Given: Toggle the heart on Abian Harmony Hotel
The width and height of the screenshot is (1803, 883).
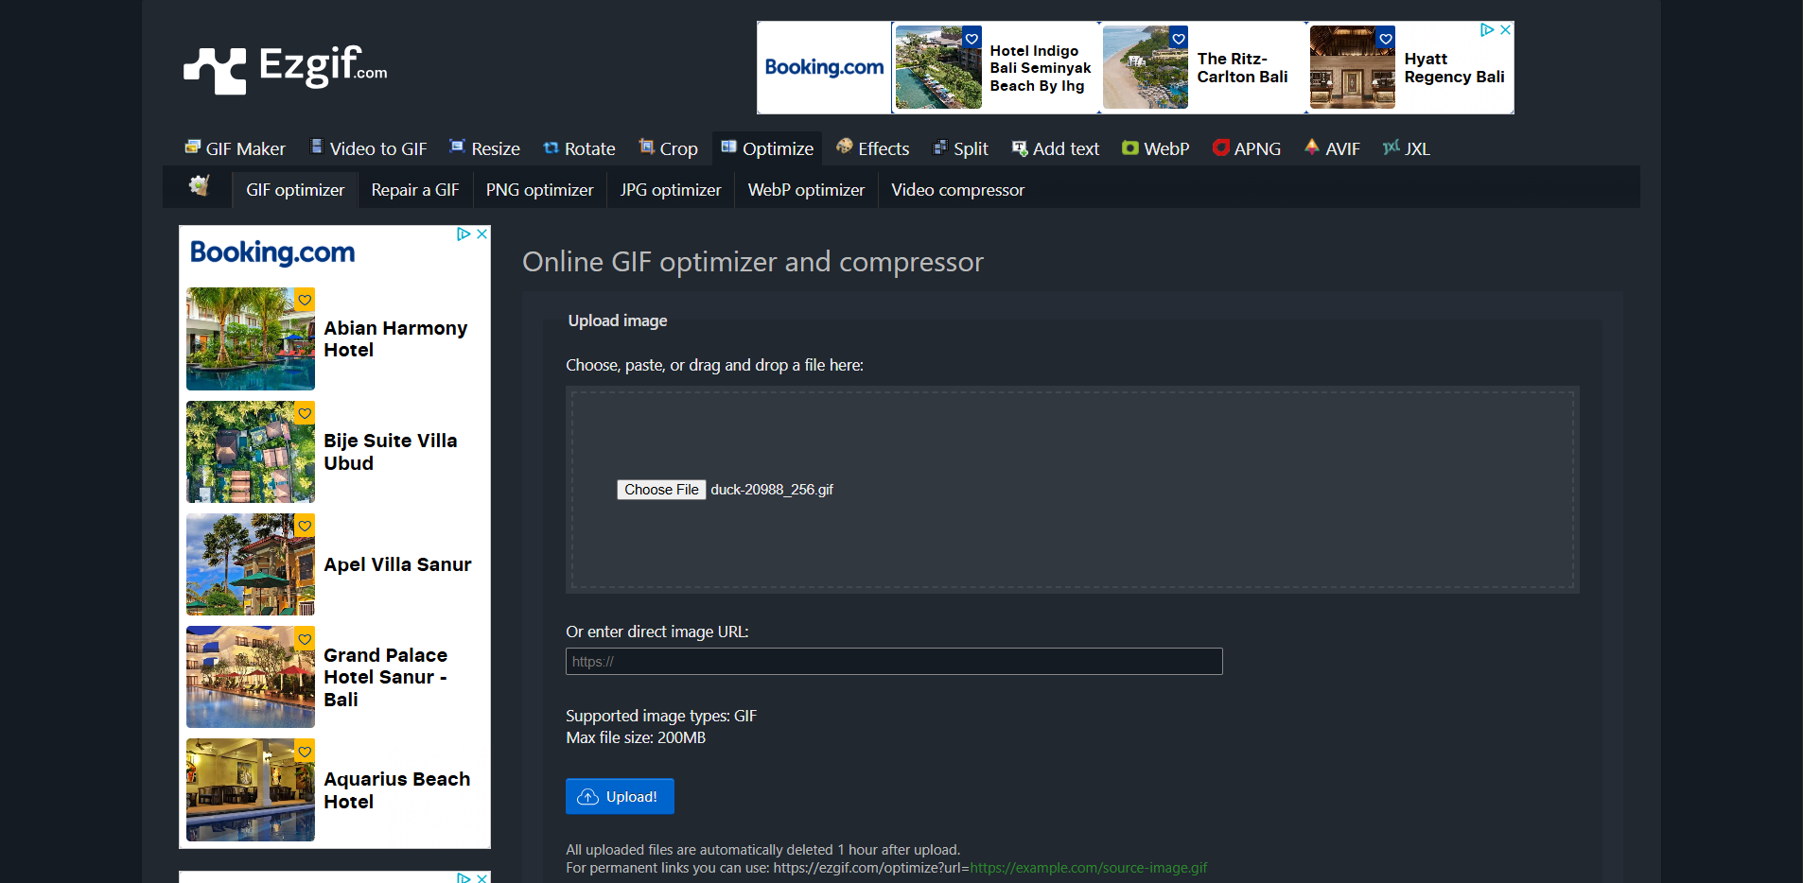Looking at the screenshot, I should pyautogui.click(x=304, y=300).
